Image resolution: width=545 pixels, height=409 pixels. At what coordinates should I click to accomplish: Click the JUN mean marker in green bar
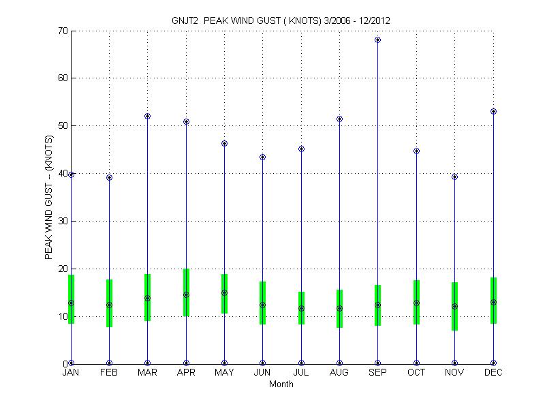(x=263, y=305)
